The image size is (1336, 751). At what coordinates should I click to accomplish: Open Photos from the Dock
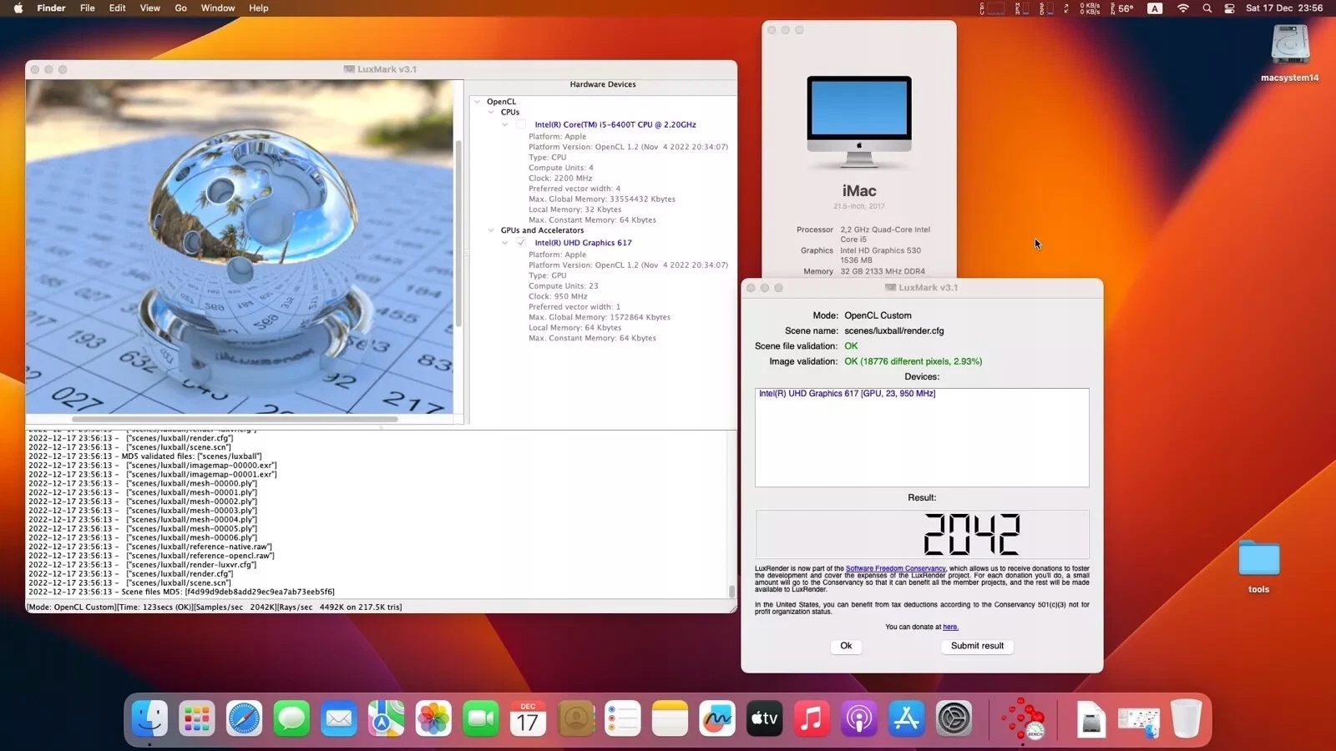click(x=433, y=718)
